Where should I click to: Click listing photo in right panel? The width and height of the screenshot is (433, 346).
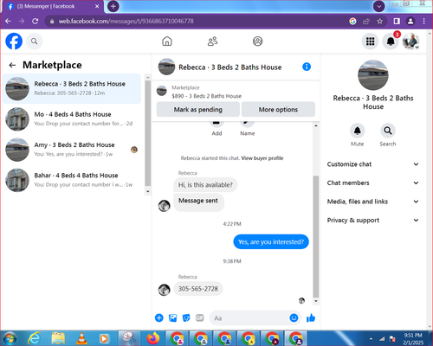pos(373,75)
